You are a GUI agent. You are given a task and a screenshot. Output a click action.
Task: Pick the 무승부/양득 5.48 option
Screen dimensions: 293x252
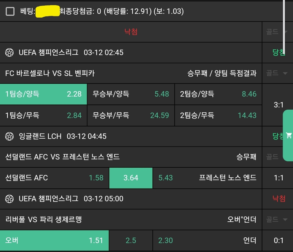pos(131,94)
